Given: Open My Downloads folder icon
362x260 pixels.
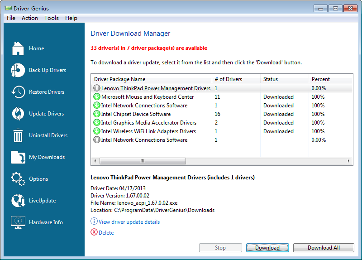Looking at the screenshot, I should 18,157.
